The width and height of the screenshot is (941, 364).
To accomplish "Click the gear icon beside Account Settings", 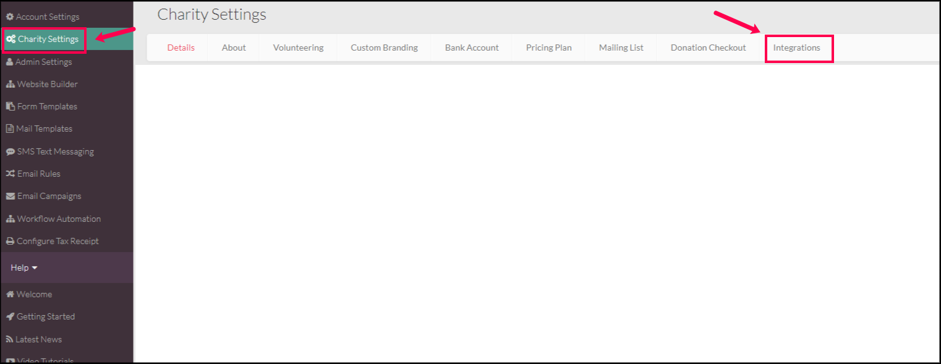I will 10,17.
